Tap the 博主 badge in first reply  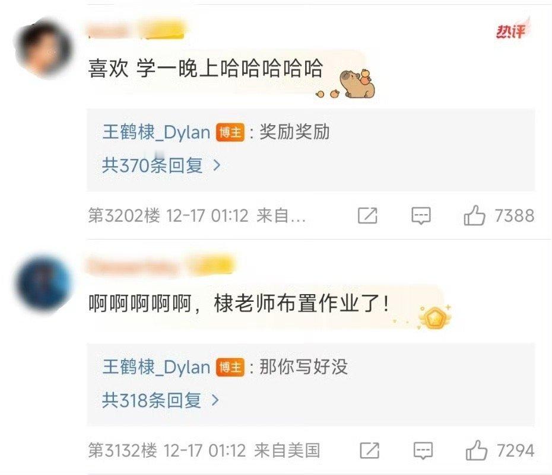click(x=230, y=133)
